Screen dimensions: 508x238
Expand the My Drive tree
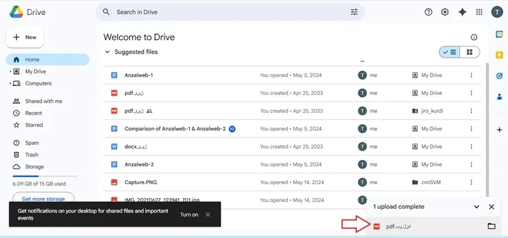(10, 72)
